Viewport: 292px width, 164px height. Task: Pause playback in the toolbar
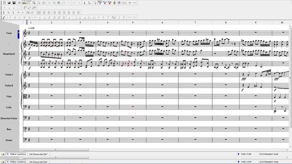(105, 3)
